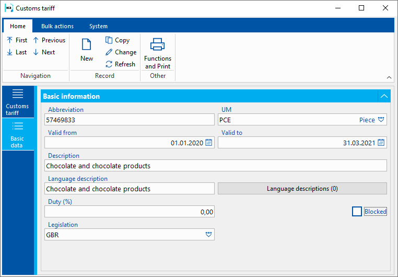Create a New record
The height and width of the screenshot is (277, 398).
87,50
